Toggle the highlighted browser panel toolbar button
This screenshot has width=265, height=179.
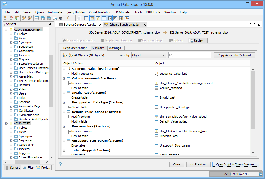click(x=92, y=18)
